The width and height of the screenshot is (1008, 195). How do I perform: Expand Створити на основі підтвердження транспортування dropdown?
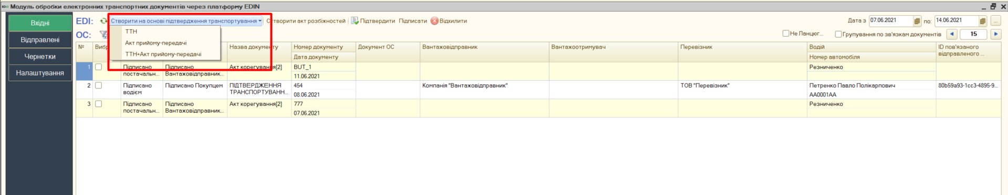pyautogui.click(x=186, y=21)
